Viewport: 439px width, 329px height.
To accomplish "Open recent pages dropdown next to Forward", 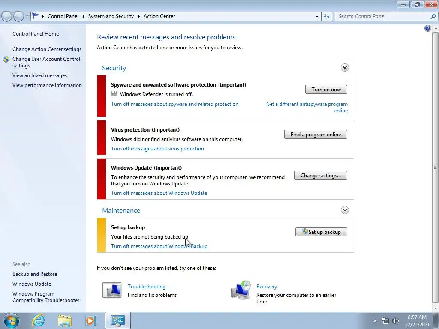I will point(27,17).
